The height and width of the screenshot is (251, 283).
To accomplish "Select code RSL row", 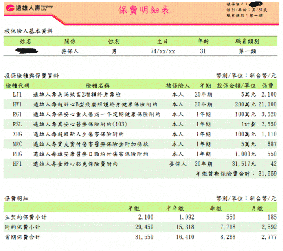I will (x=140, y=124).
